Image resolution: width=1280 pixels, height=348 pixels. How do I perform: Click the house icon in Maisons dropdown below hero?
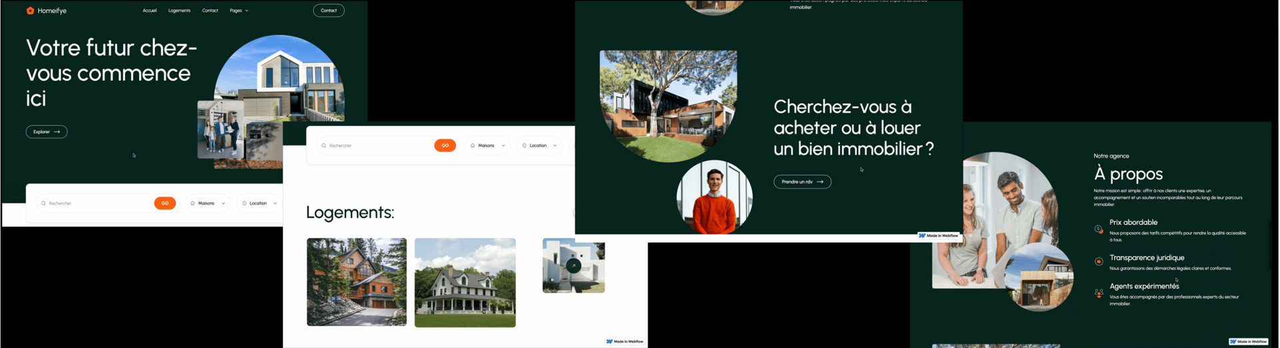point(193,203)
